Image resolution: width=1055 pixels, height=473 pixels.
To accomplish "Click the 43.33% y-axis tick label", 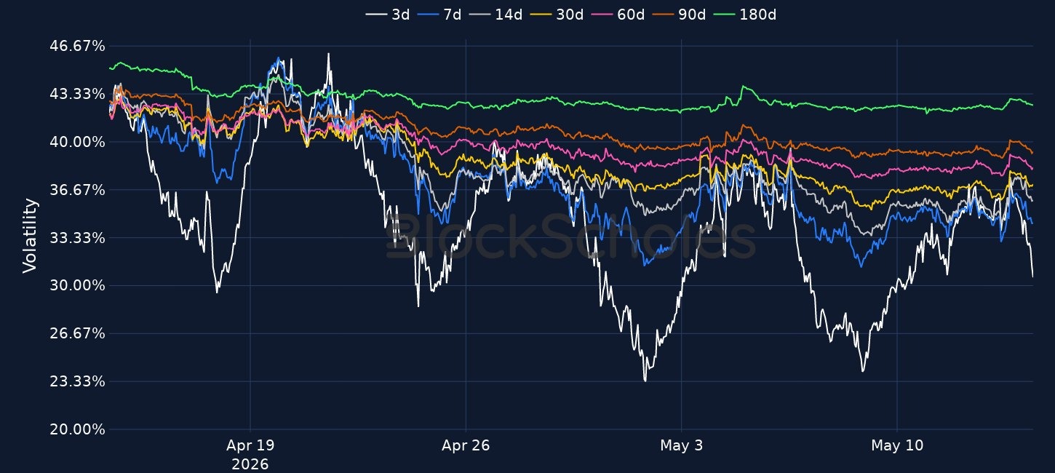I will point(79,94).
